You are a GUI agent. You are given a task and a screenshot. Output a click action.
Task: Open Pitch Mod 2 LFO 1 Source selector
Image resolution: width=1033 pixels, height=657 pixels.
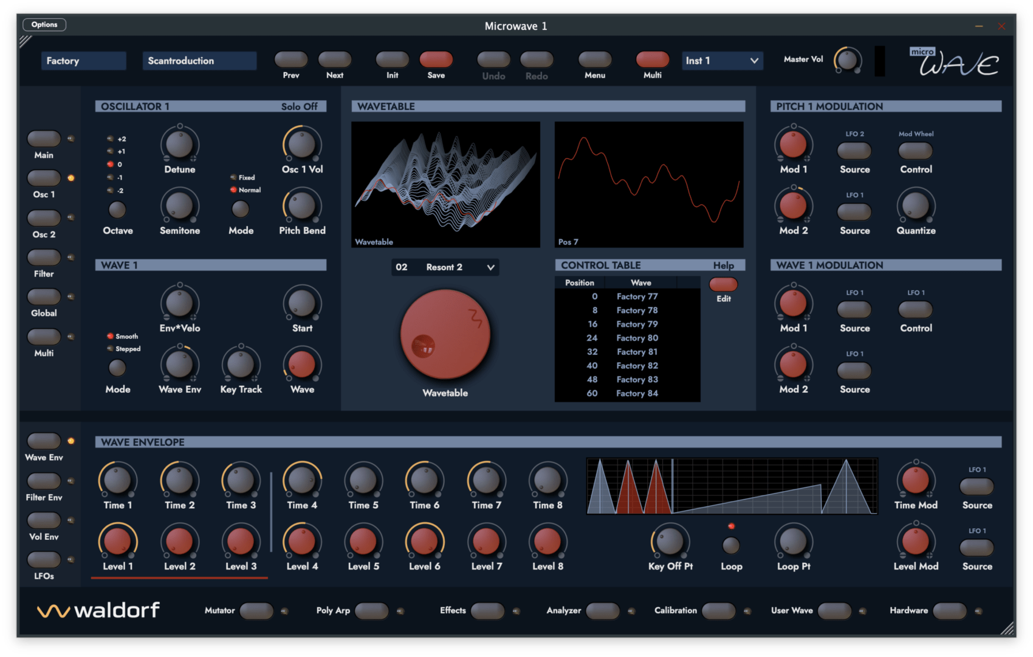tap(854, 212)
